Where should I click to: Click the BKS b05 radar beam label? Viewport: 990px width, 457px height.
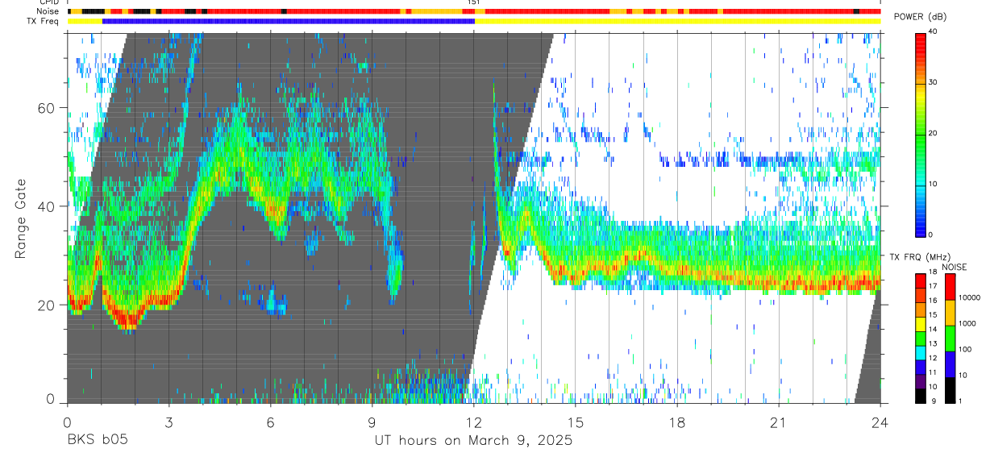tap(98, 440)
